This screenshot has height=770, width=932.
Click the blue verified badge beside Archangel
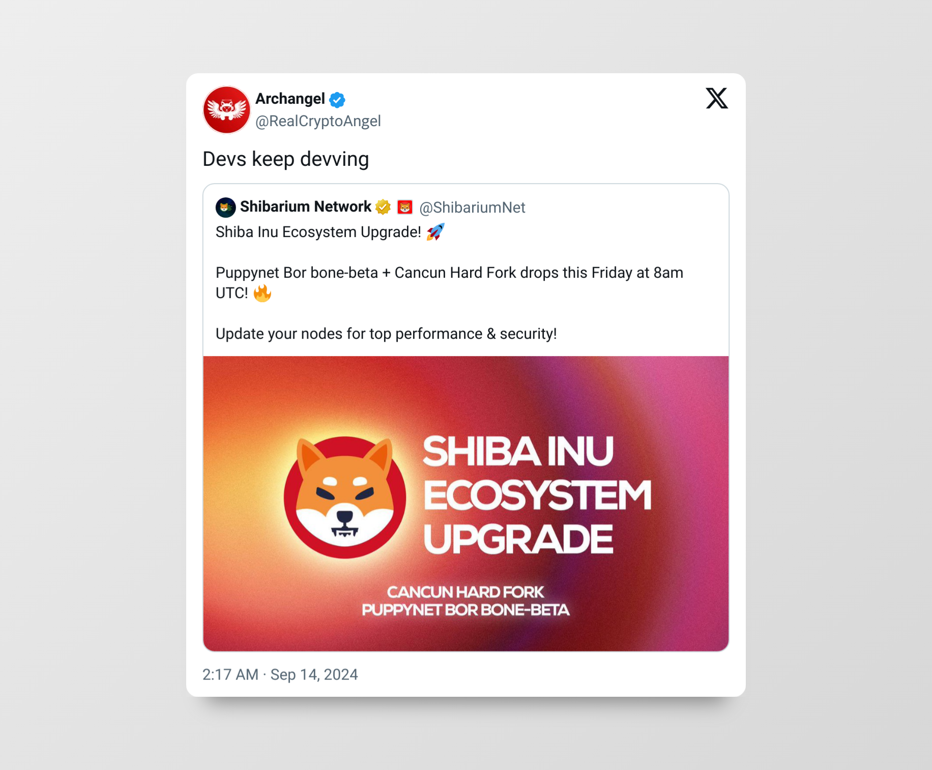pos(337,100)
